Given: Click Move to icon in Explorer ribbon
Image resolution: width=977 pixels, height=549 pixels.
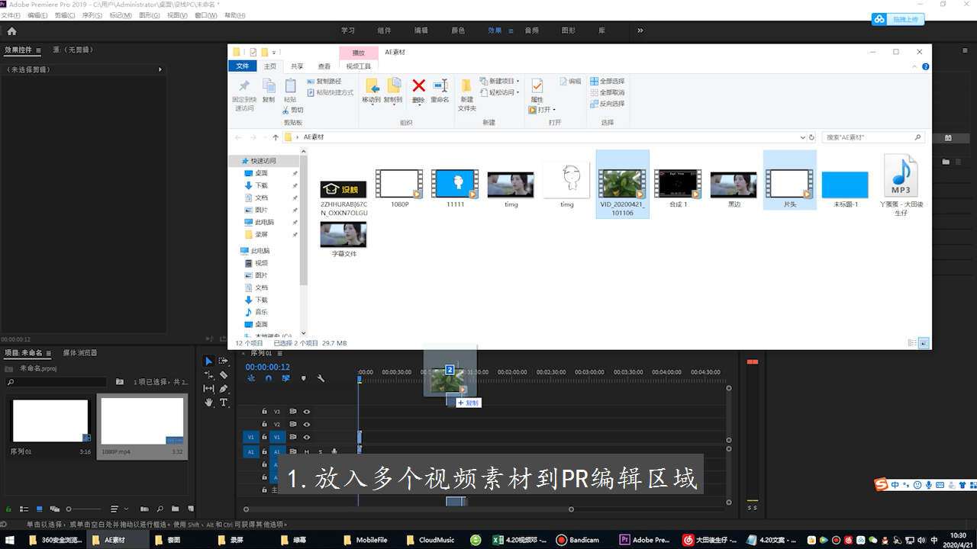Looking at the screenshot, I should (372, 85).
